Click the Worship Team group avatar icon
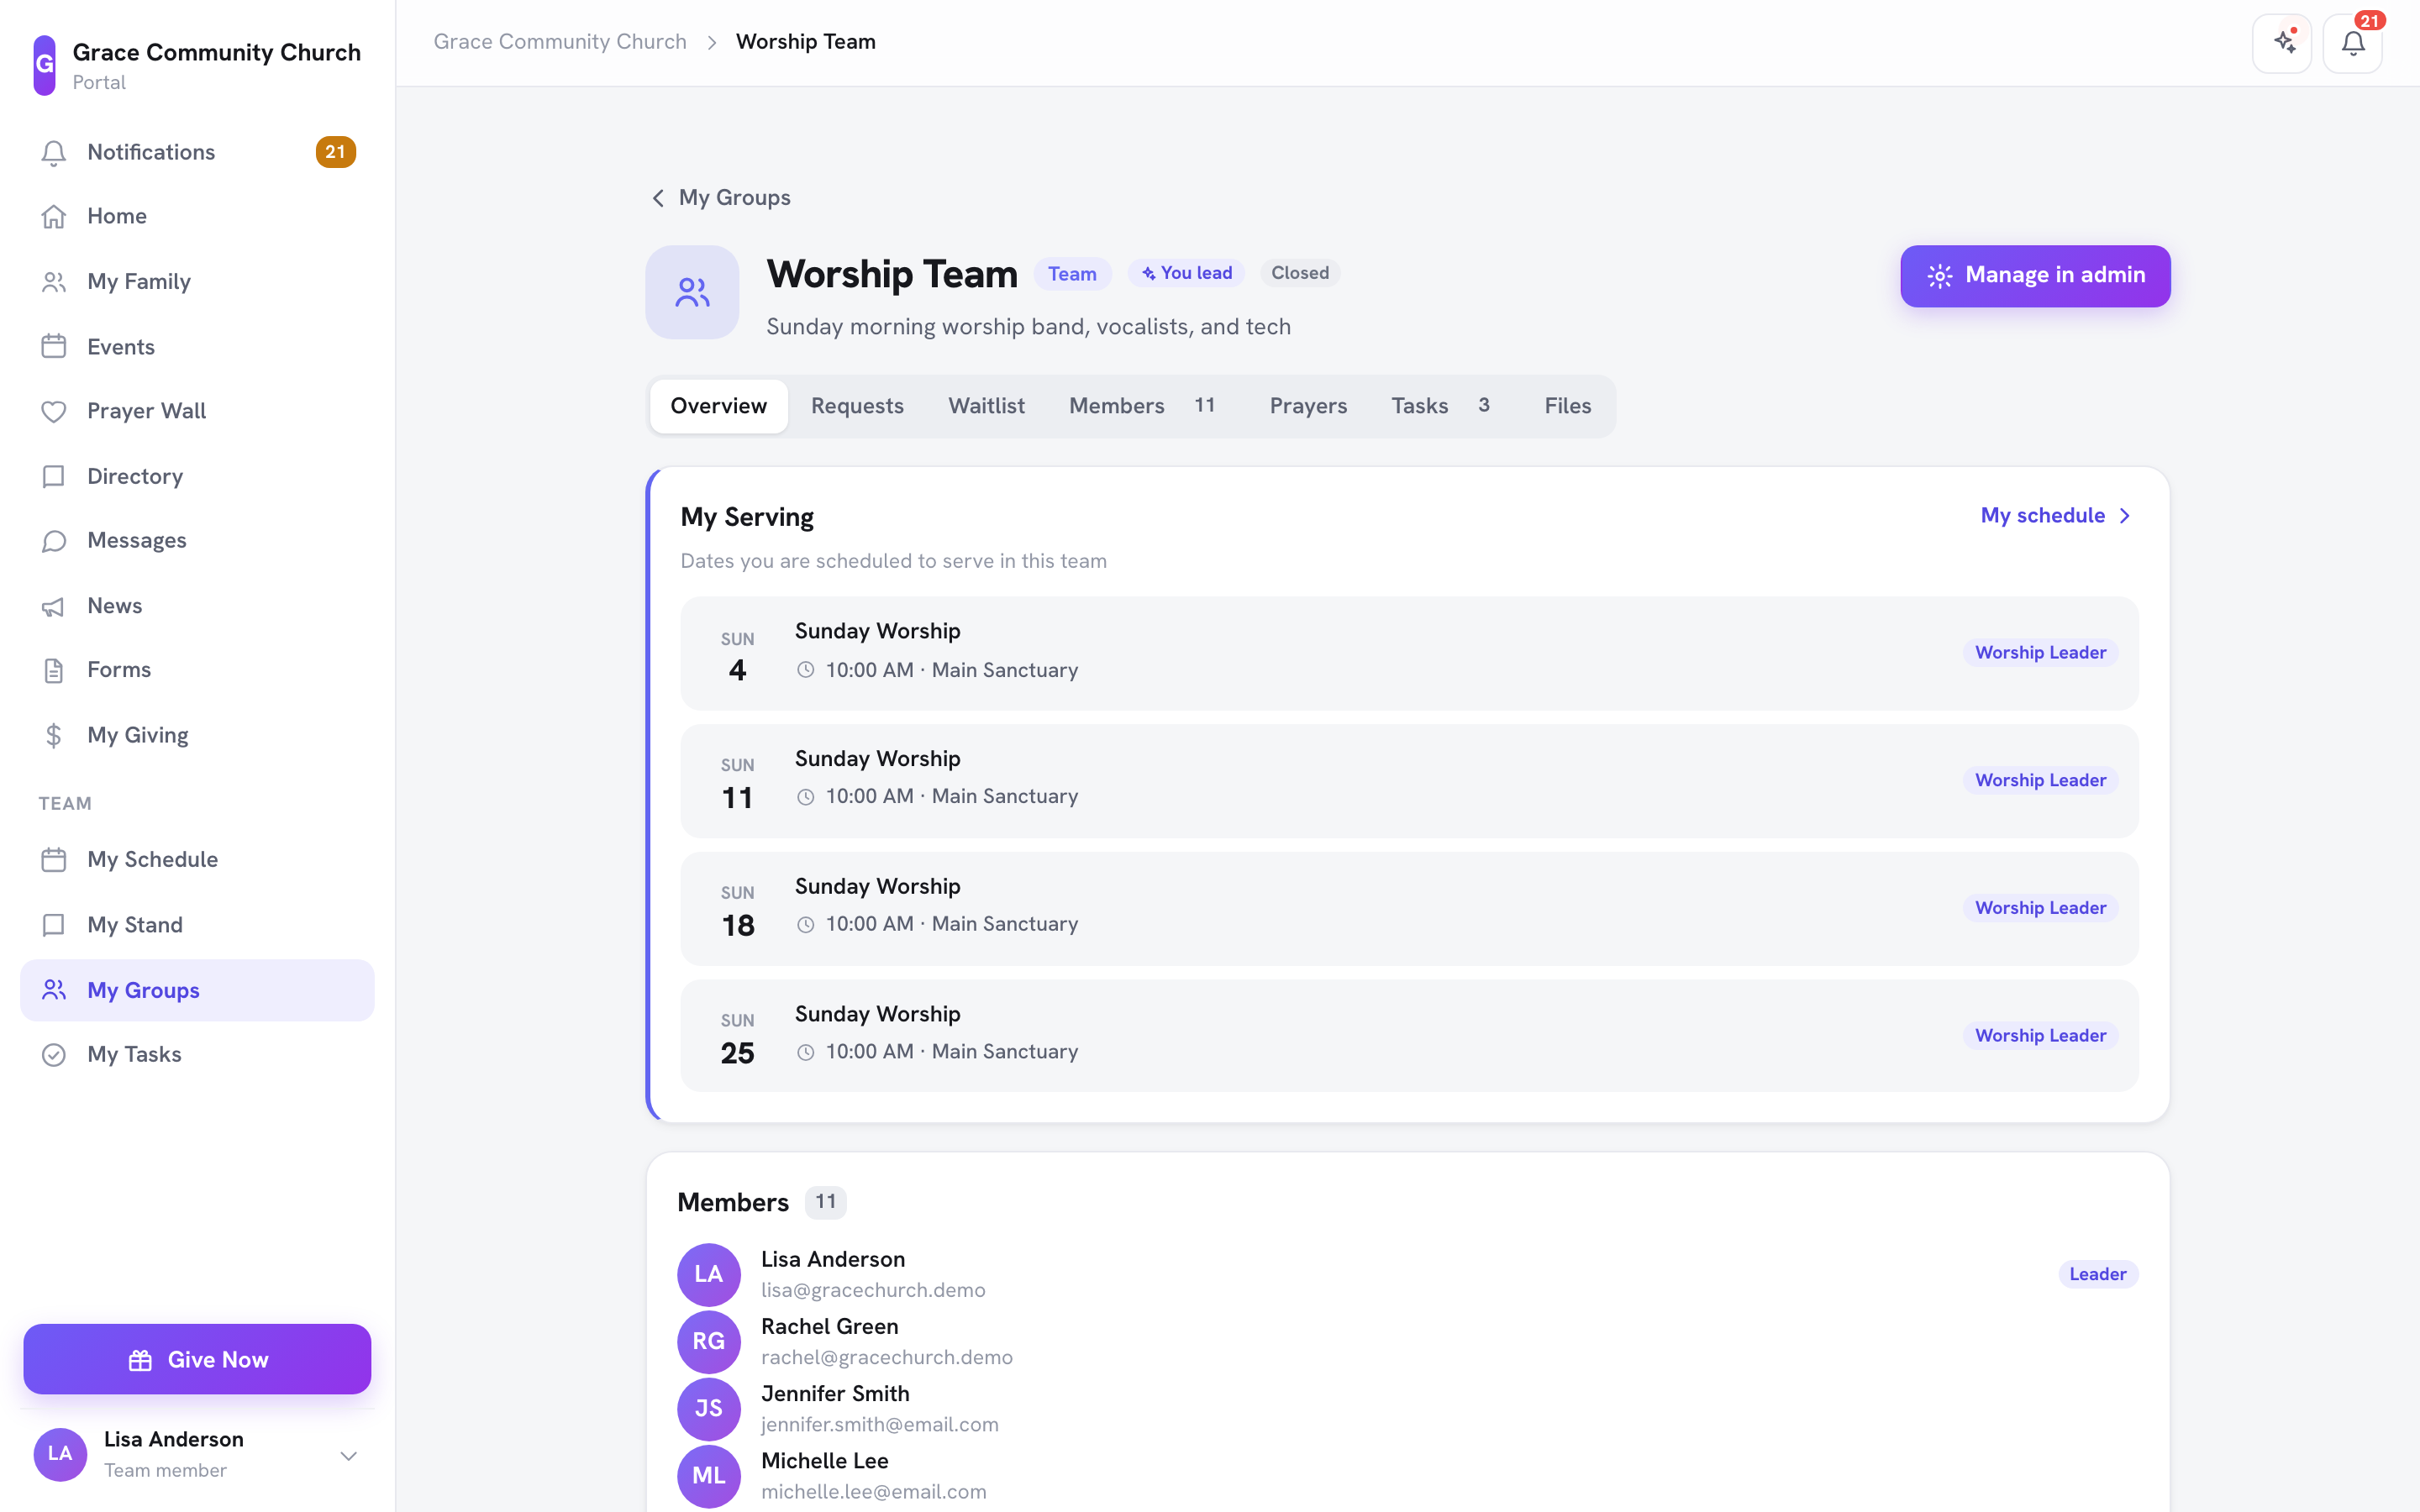Viewport: 2420px width, 1512px height. (692, 292)
